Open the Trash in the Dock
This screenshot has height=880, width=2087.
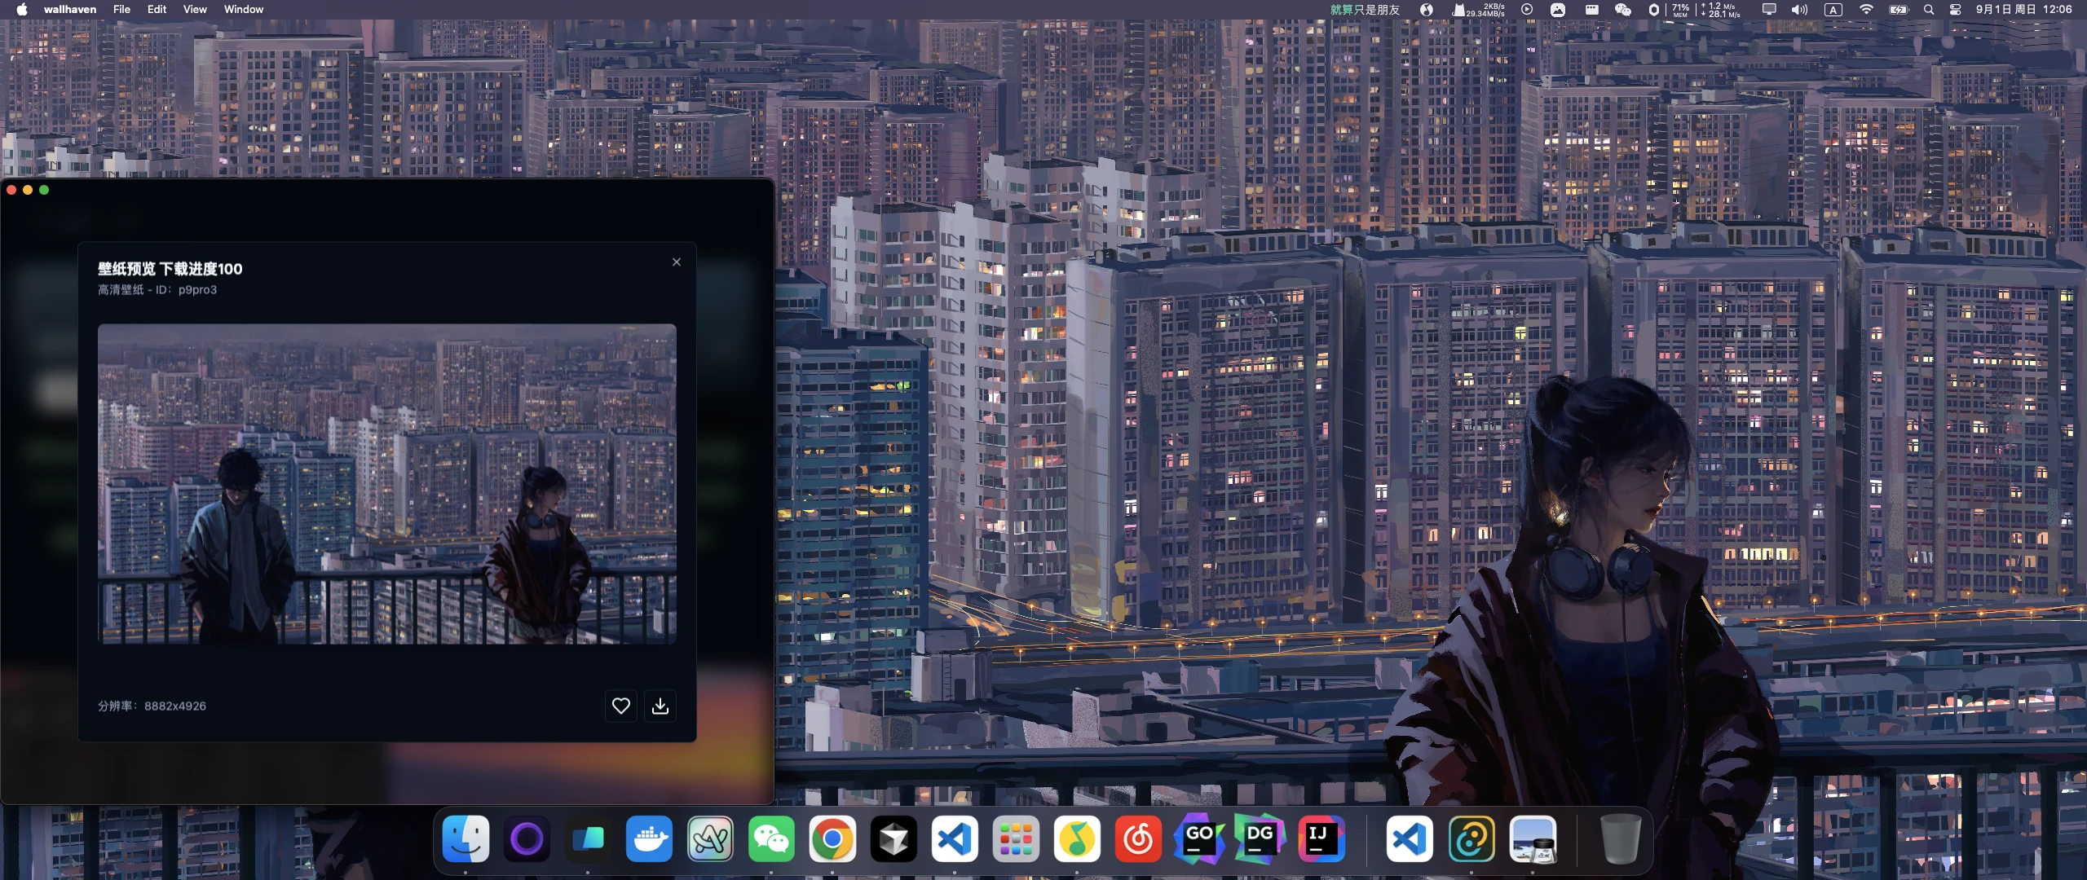pos(1620,838)
